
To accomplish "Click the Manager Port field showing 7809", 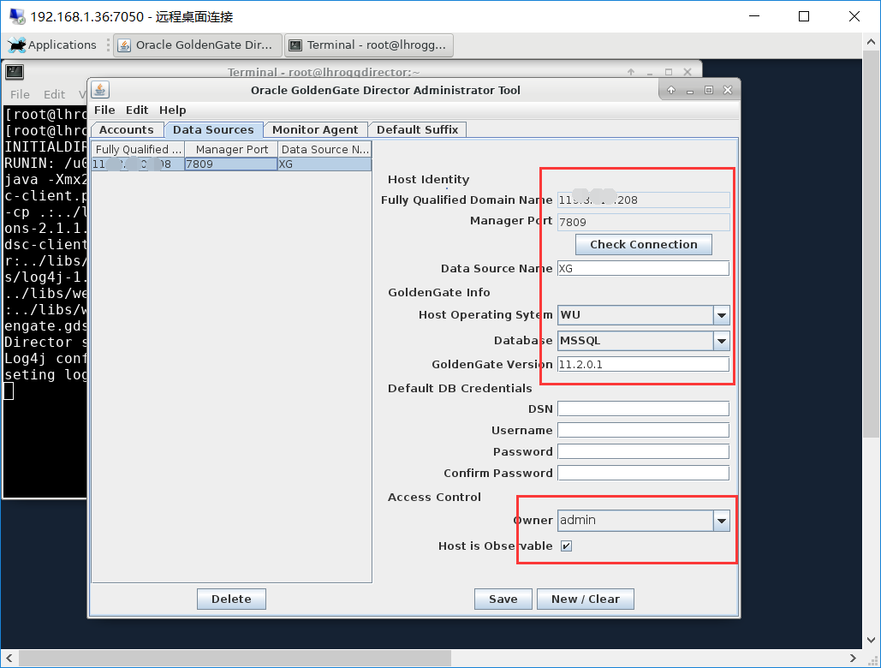I will pyautogui.click(x=644, y=222).
